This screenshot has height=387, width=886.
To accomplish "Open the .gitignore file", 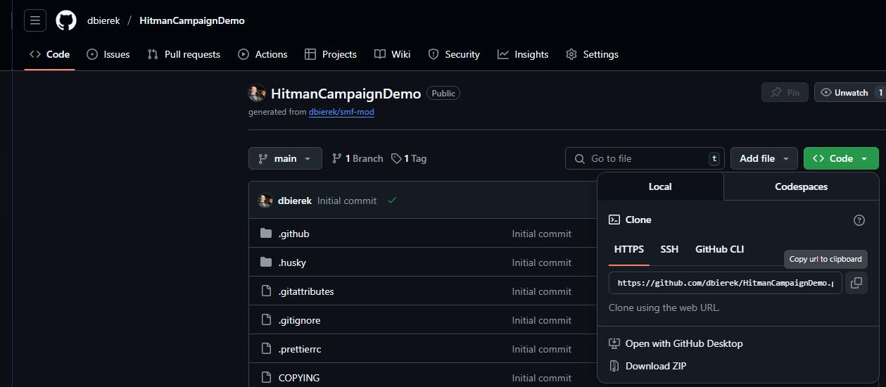I will click(x=299, y=320).
